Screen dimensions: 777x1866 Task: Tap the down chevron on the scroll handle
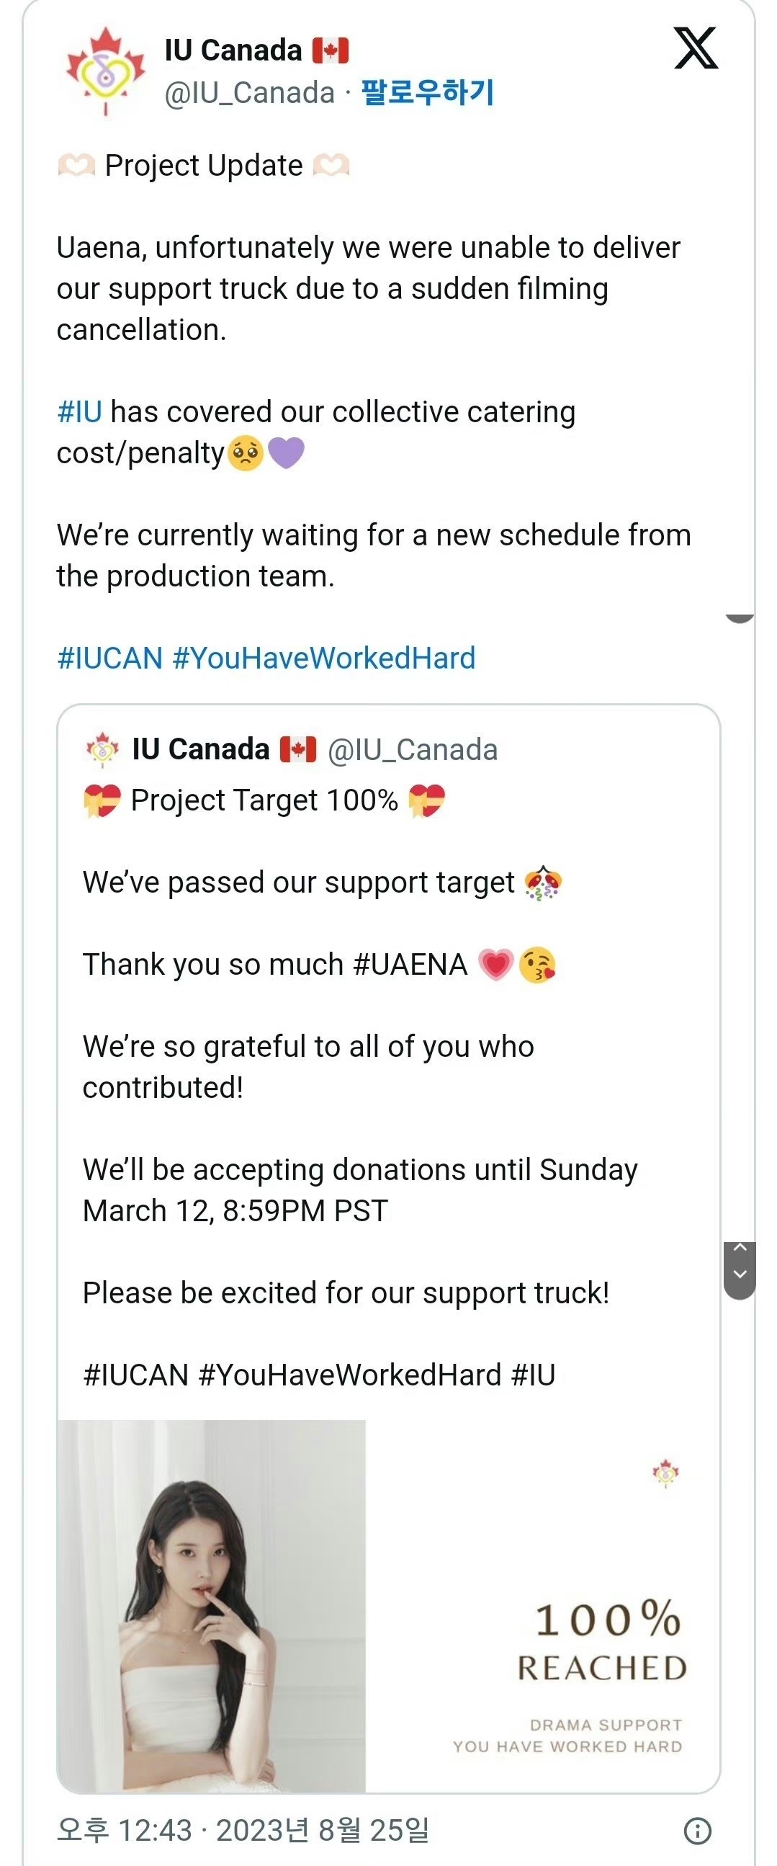[740, 1274]
